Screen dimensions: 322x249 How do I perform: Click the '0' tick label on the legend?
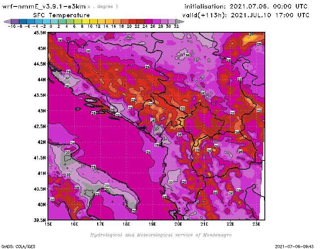(x=51, y=26)
